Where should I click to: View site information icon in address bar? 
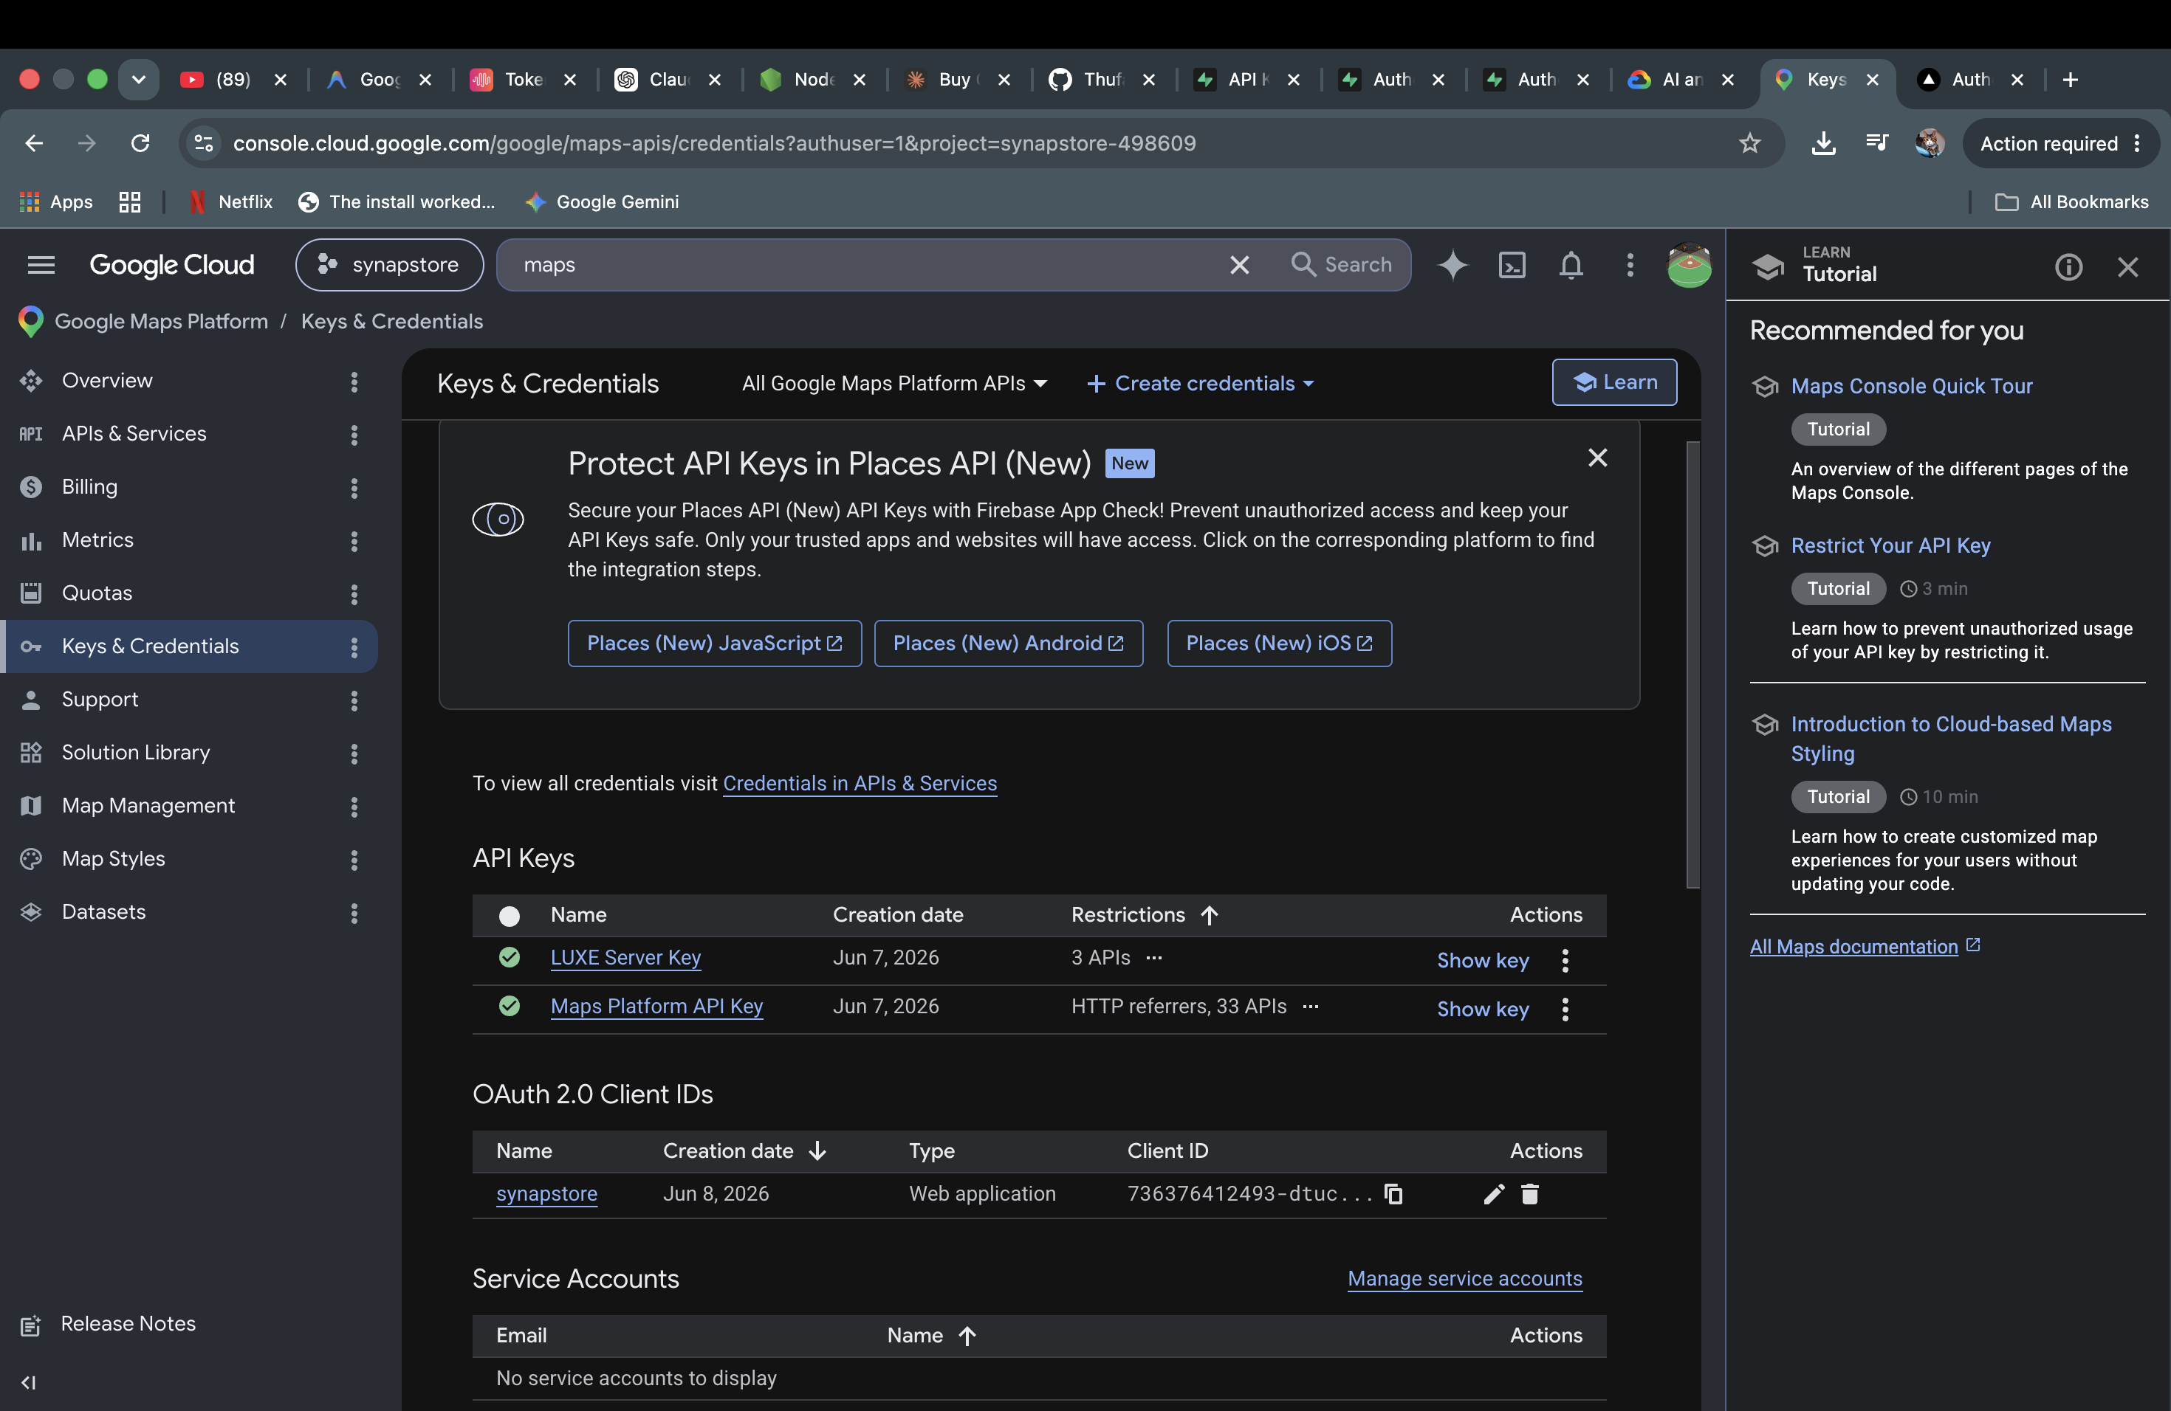[x=203, y=143]
